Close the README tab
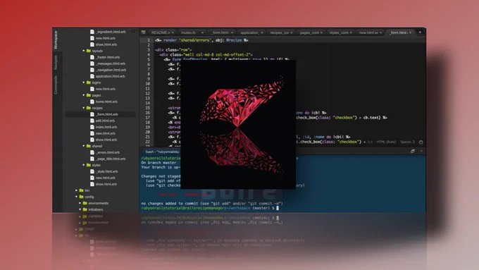The height and width of the screenshot is (270, 479). point(173,32)
